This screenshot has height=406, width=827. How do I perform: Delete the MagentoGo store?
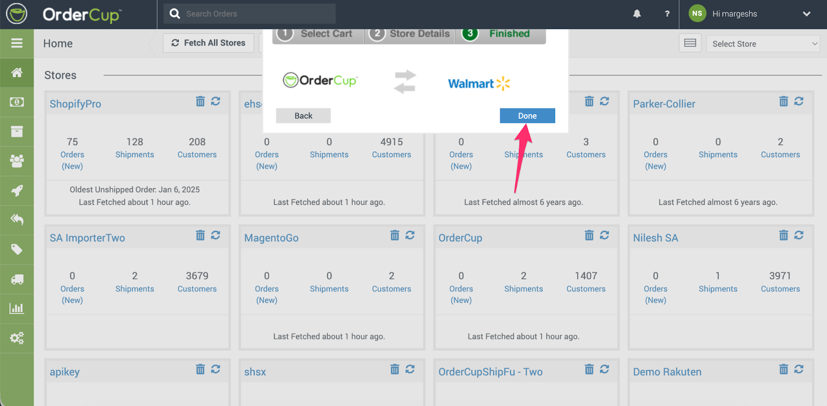[394, 236]
